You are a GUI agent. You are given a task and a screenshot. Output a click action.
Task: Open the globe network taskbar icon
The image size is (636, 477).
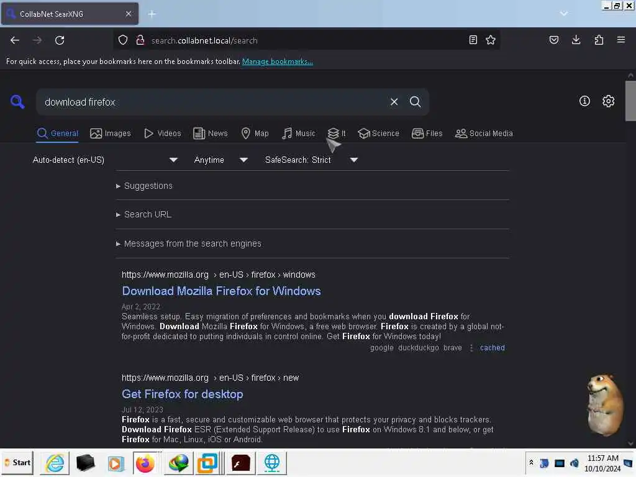click(272, 463)
